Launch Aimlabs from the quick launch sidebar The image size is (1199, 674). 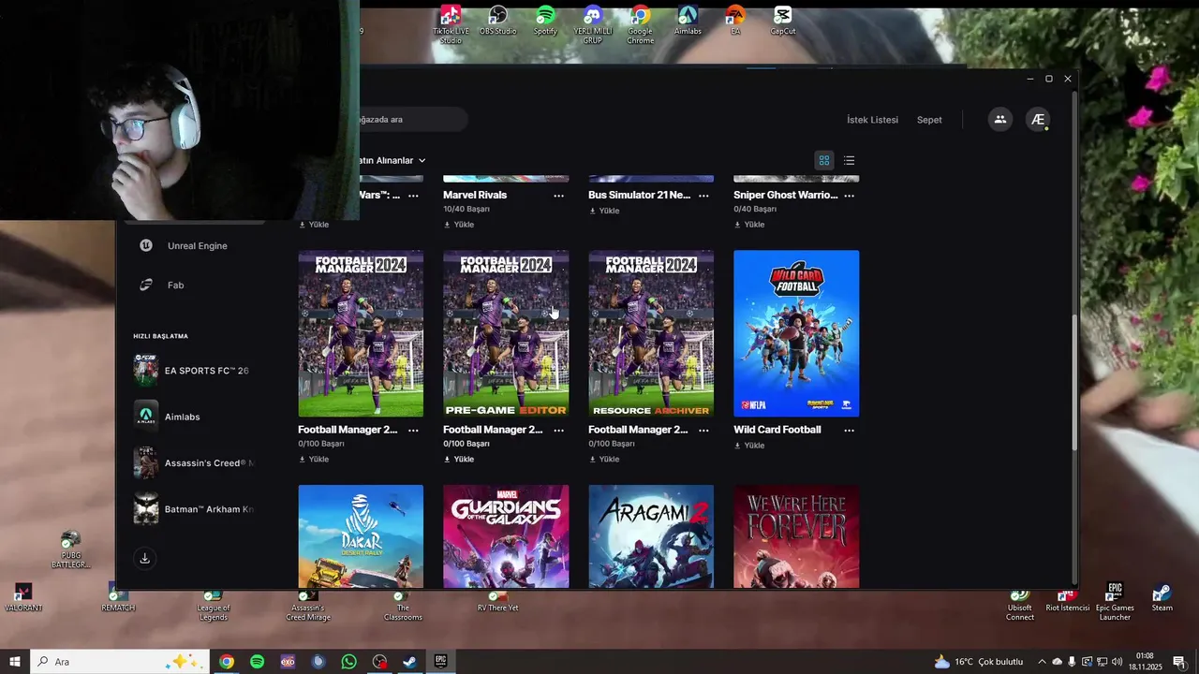click(169, 417)
